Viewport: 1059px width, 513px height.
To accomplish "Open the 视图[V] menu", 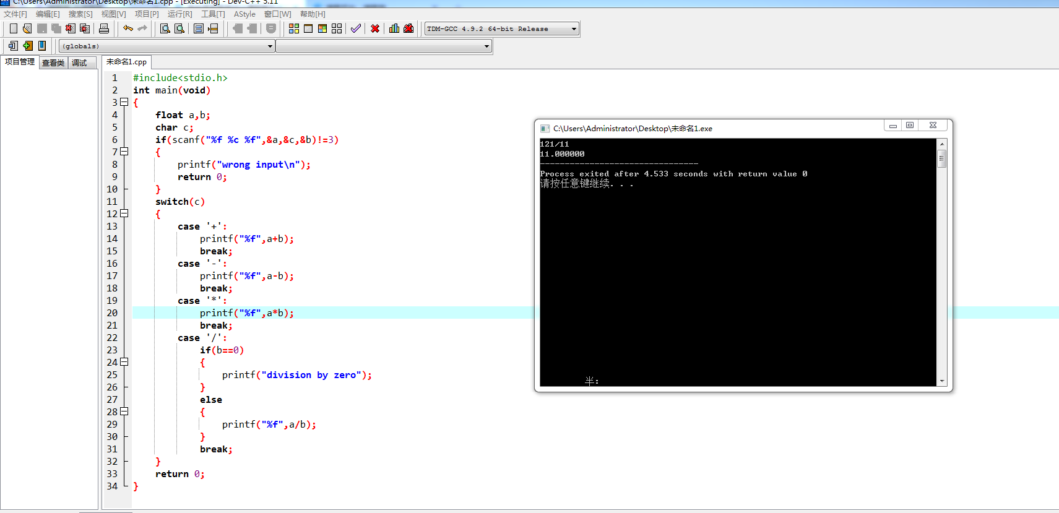I will point(113,14).
